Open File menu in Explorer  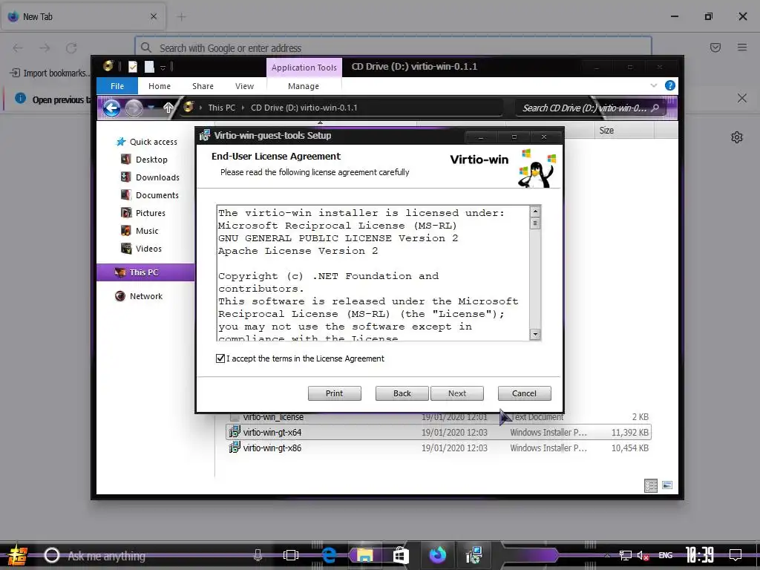(x=117, y=86)
